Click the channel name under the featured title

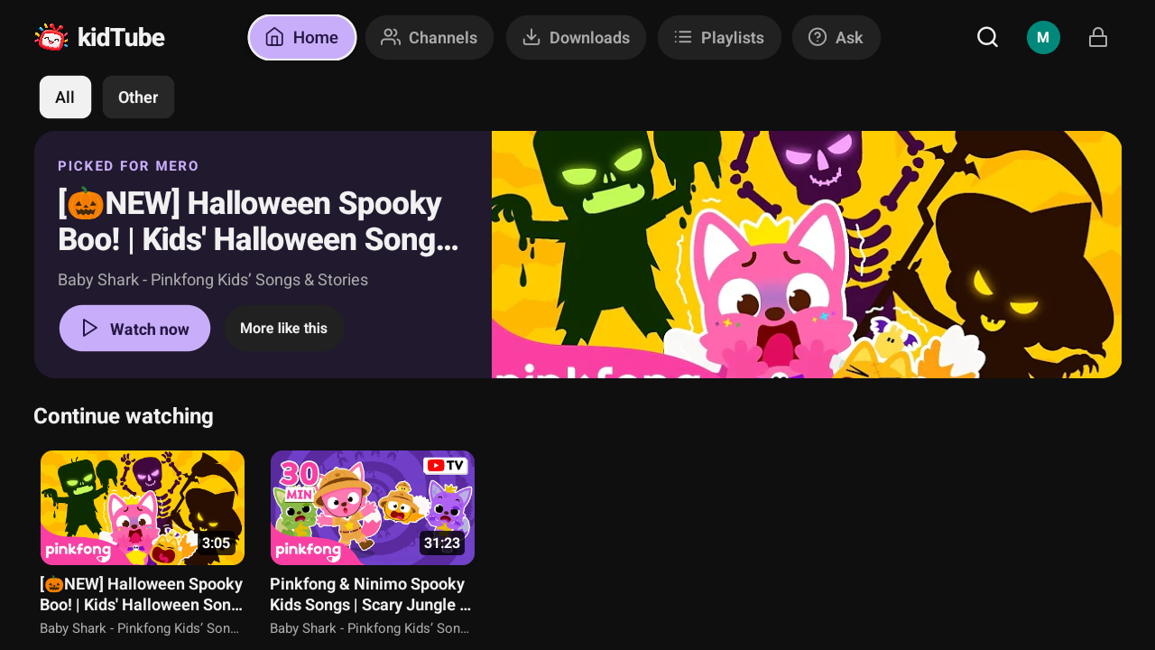213,280
